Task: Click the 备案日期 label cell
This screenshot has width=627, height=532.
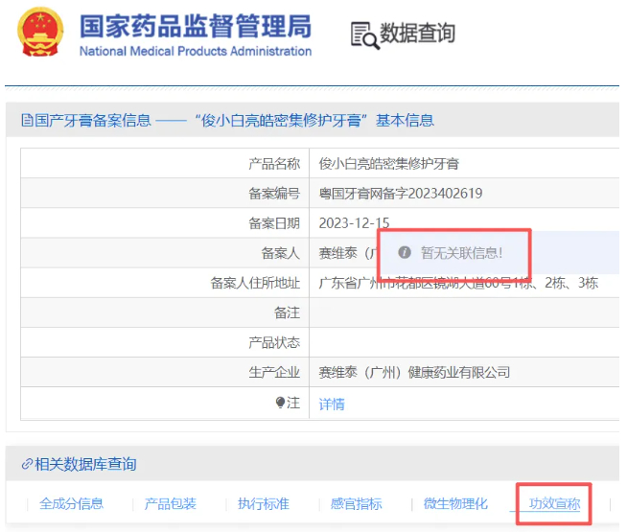Action: [165, 223]
